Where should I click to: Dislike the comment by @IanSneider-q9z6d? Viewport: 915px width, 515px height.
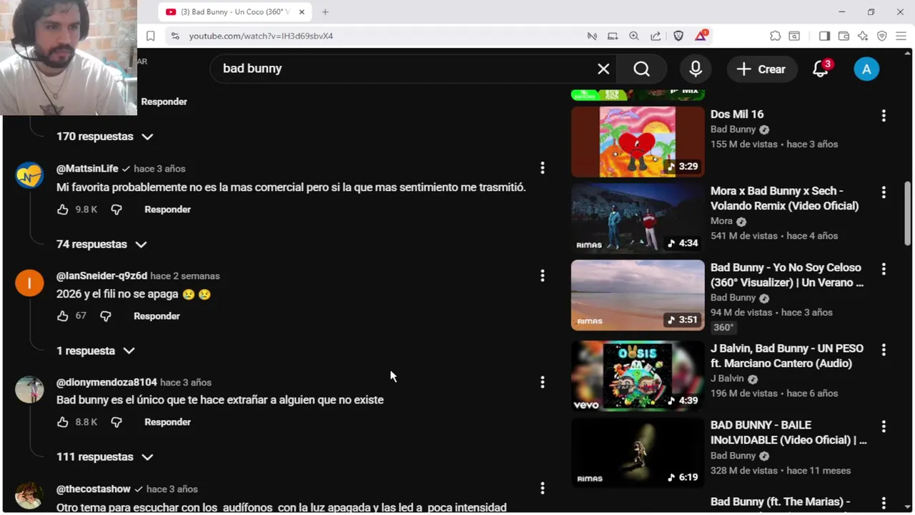click(x=106, y=316)
